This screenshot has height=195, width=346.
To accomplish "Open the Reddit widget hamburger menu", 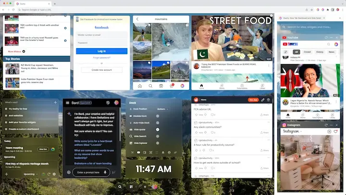I will 268,100.
